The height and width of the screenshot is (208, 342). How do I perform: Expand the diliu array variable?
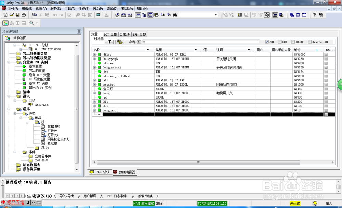tap(94, 54)
